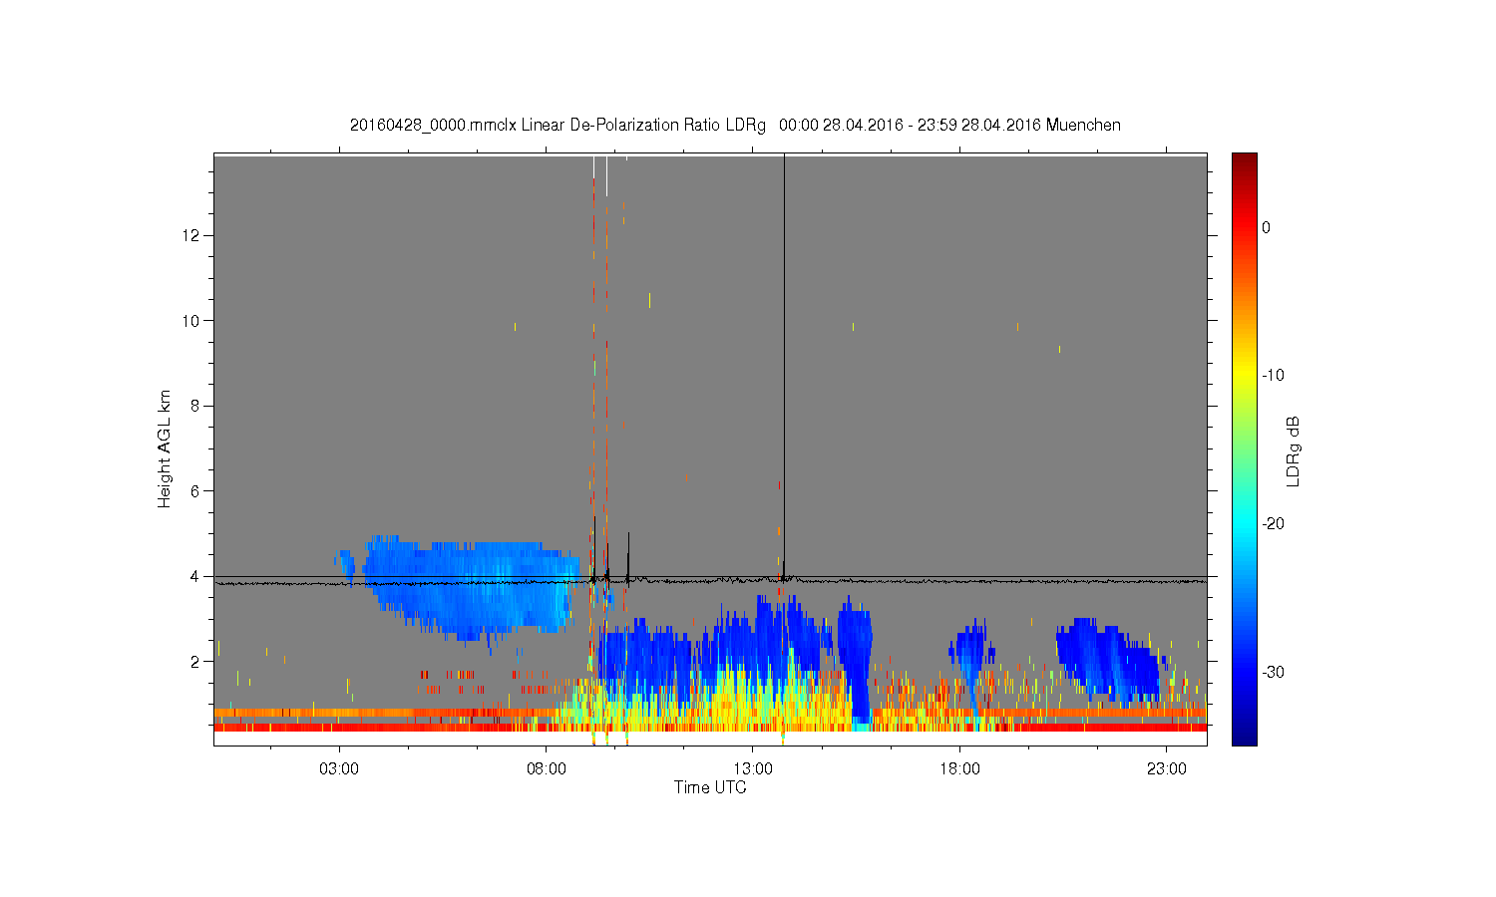Click the '03:00' time tick label
Screen dimensions: 1496x897
pyautogui.click(x=339, y=769)
